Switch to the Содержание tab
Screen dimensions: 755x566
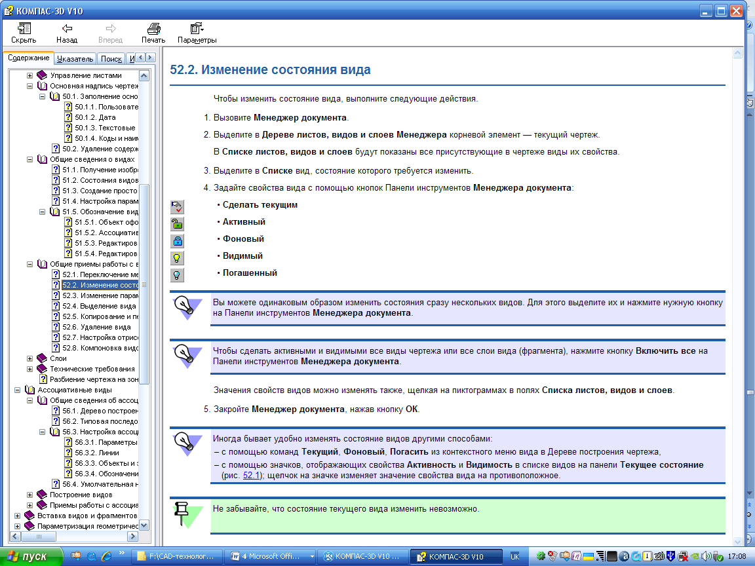(x=28, y=58)
